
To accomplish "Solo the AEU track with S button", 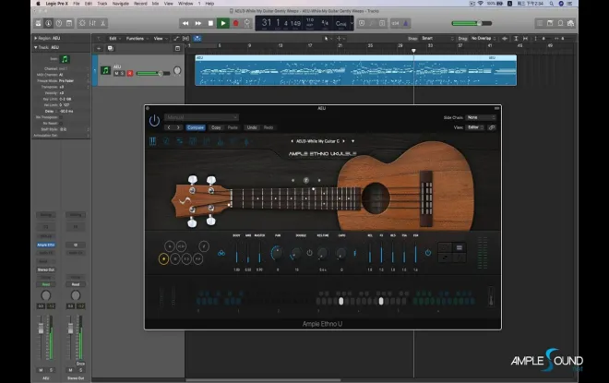I will click(x=123, y=74).
